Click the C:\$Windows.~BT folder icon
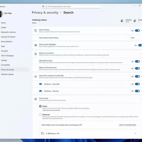This screenshot has height=142, width=142. (x=43, y=133)
